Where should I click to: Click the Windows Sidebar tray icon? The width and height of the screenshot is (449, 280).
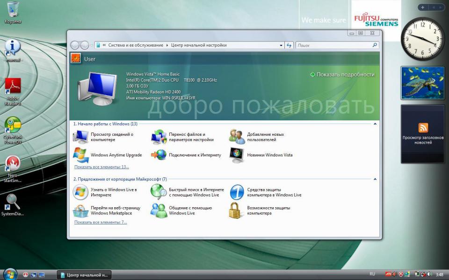point(407,274)
